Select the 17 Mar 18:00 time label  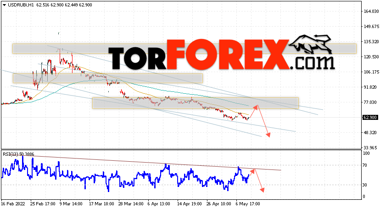pyautogui.click(x=102, y=204)
